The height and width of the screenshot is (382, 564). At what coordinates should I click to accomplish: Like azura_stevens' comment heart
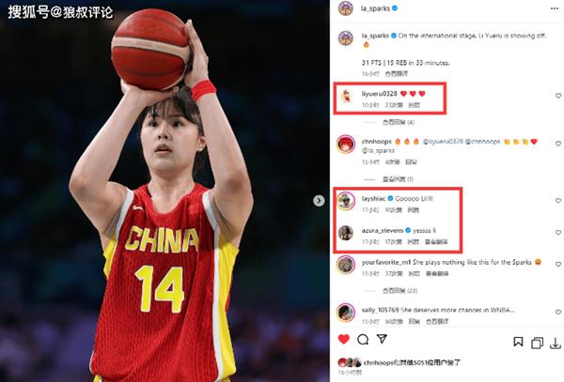click(558, 233)
